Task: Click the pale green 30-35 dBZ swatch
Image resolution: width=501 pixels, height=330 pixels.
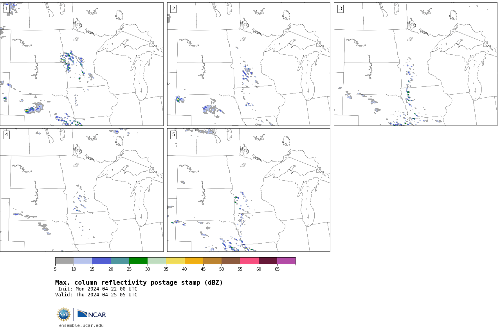Action: (157, 261)
